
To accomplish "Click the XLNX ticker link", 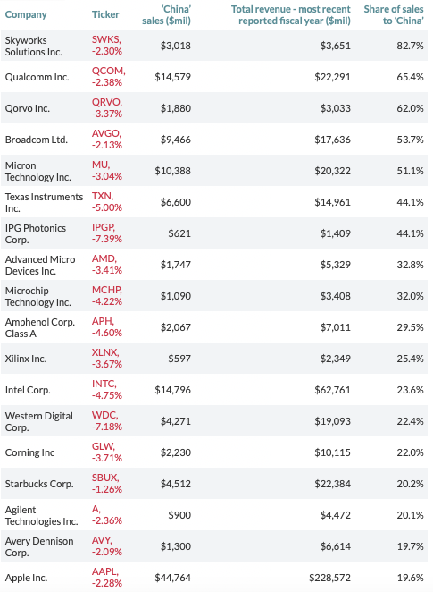I will tap(105, 353).
